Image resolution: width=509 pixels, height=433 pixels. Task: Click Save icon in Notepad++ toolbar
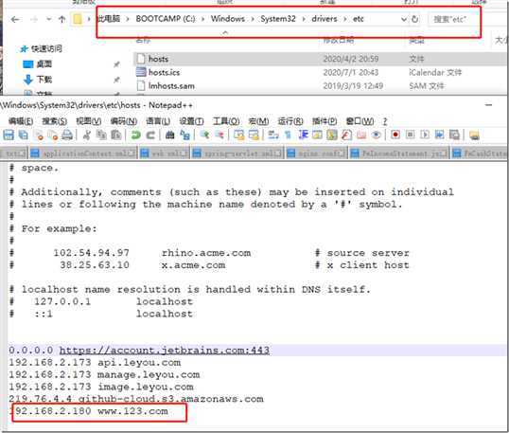pyautogui.click(x=9, y=135)
